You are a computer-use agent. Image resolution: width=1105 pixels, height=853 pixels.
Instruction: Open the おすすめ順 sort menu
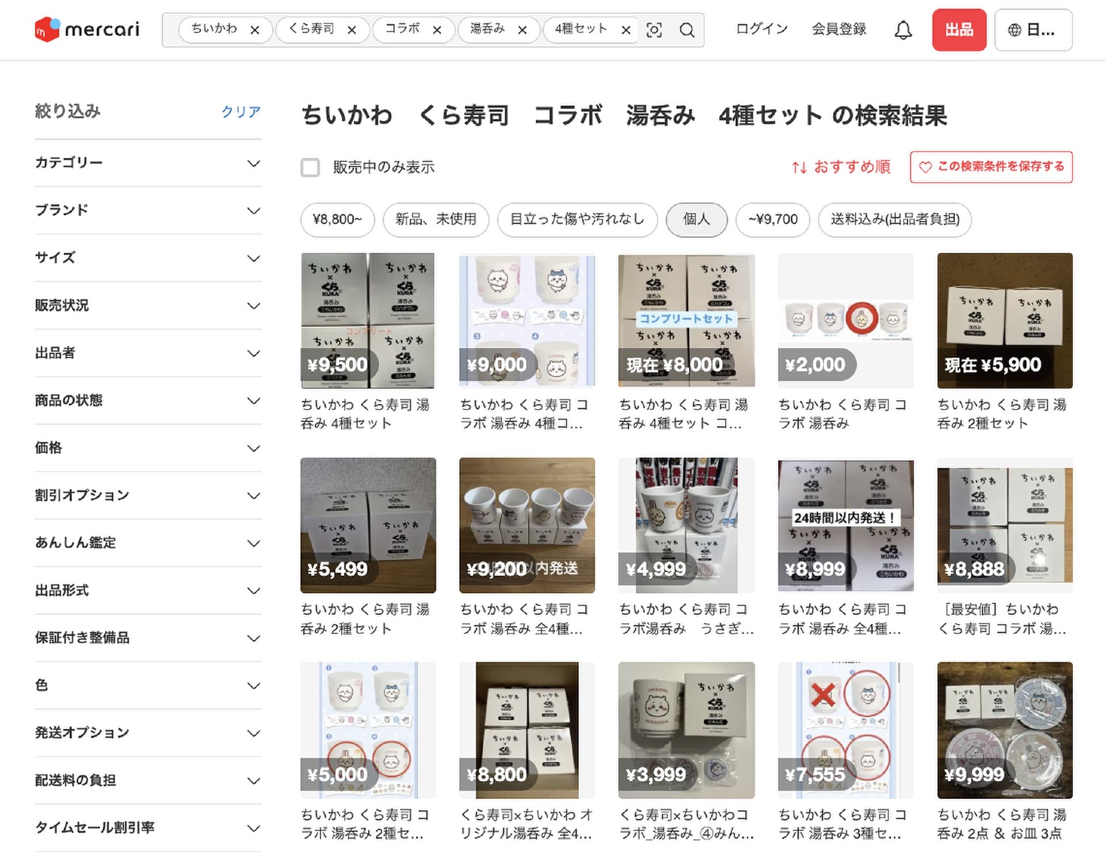click(x=841, y=167)
